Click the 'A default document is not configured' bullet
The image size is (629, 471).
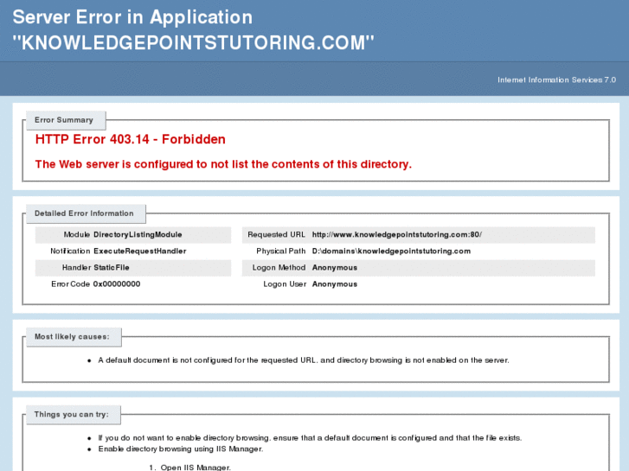pyautogui.click(x=304, y=360)
